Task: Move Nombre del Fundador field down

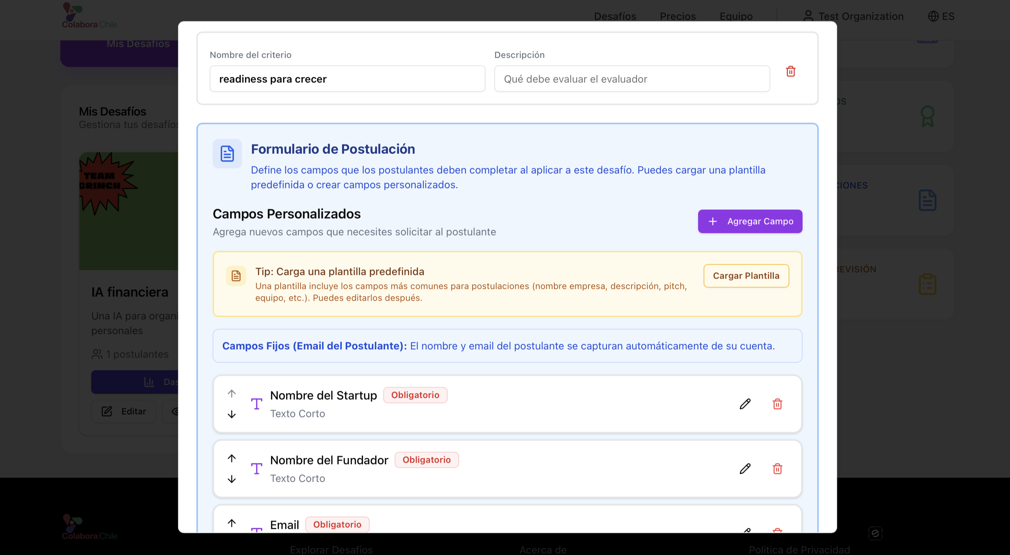Action: coord(232,479)
